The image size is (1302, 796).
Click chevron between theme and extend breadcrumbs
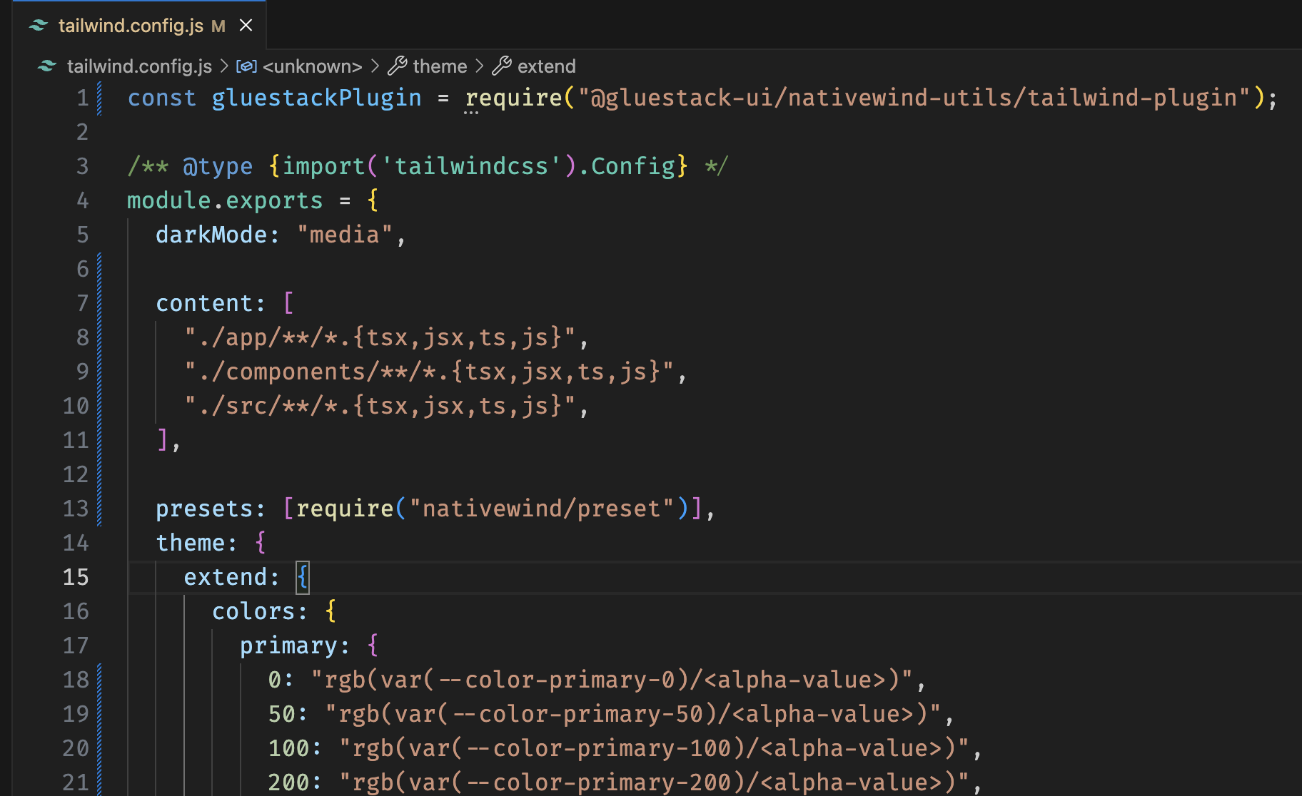pos(480,66)
